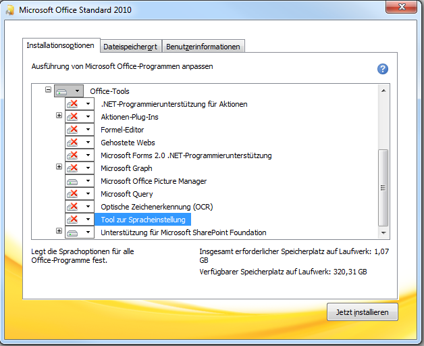Click install-state icon for Office-Tools
This screenshot has width=424, height=346.
[63, 91]
